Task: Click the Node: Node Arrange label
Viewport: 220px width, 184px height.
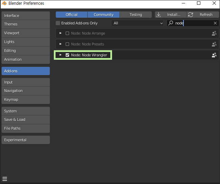Action: tap(88, 33)
